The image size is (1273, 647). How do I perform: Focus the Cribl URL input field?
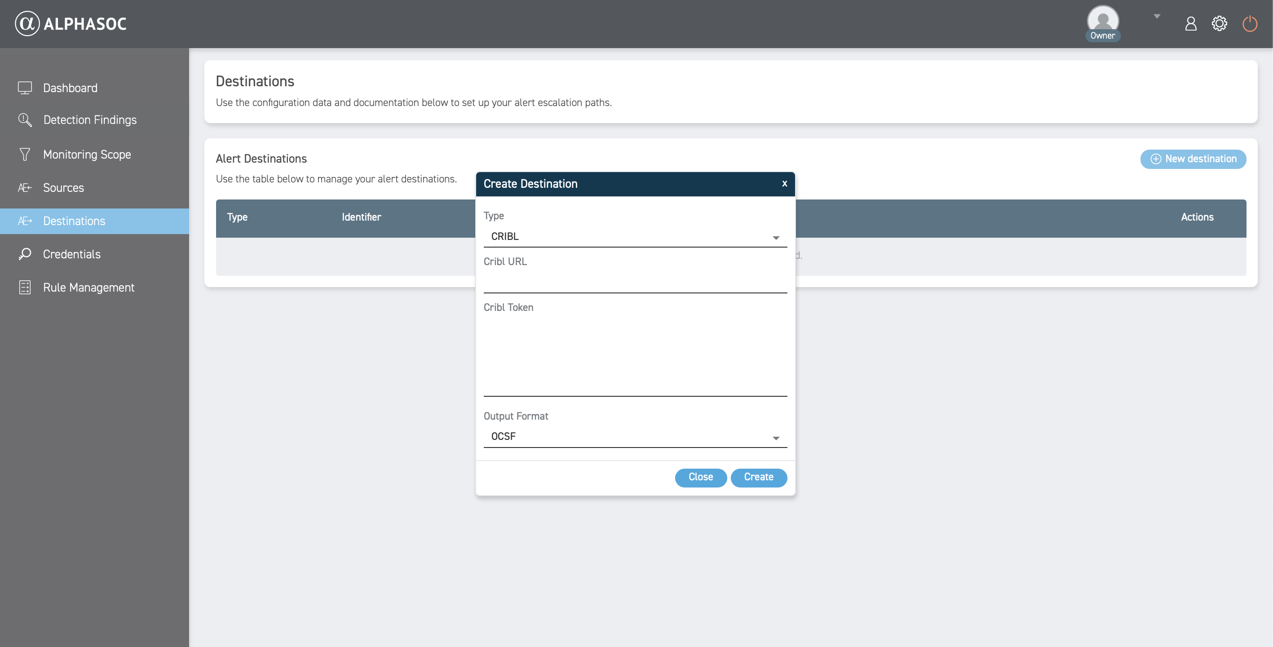[635, 282]
